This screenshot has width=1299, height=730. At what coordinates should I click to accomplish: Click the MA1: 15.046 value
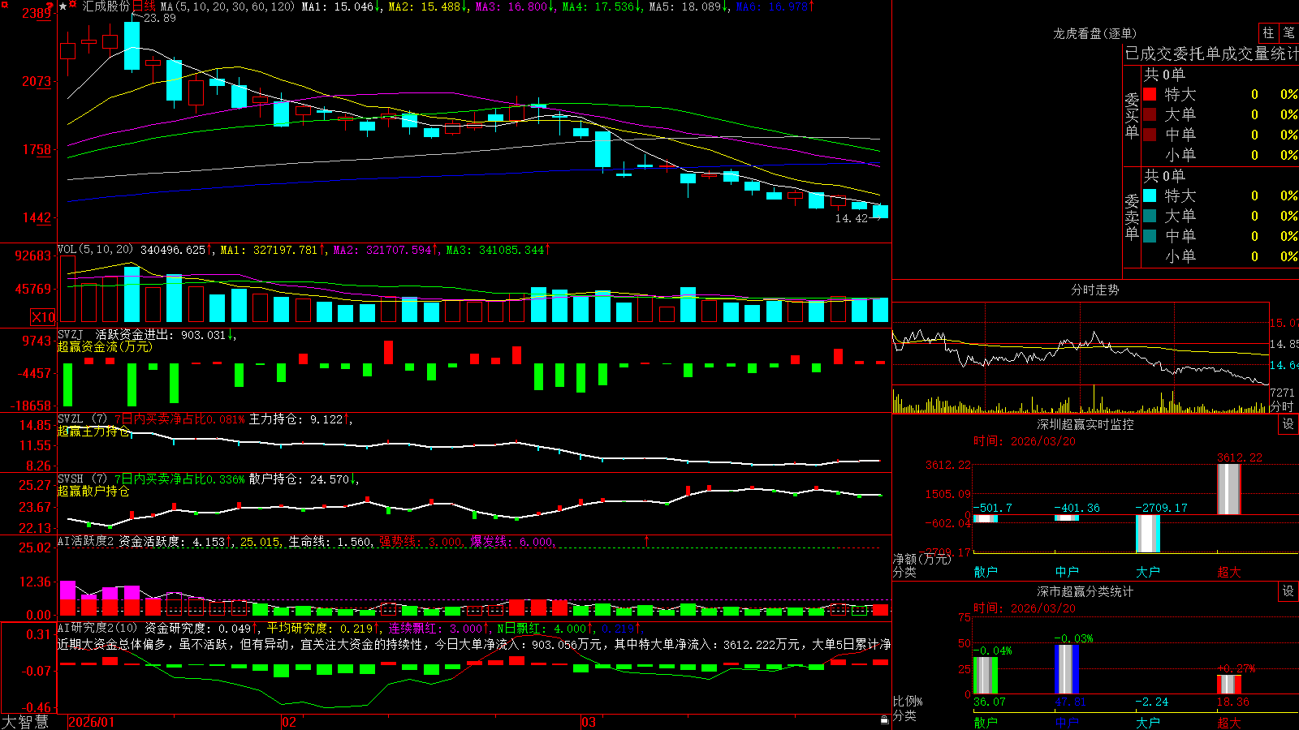point(341,6)
